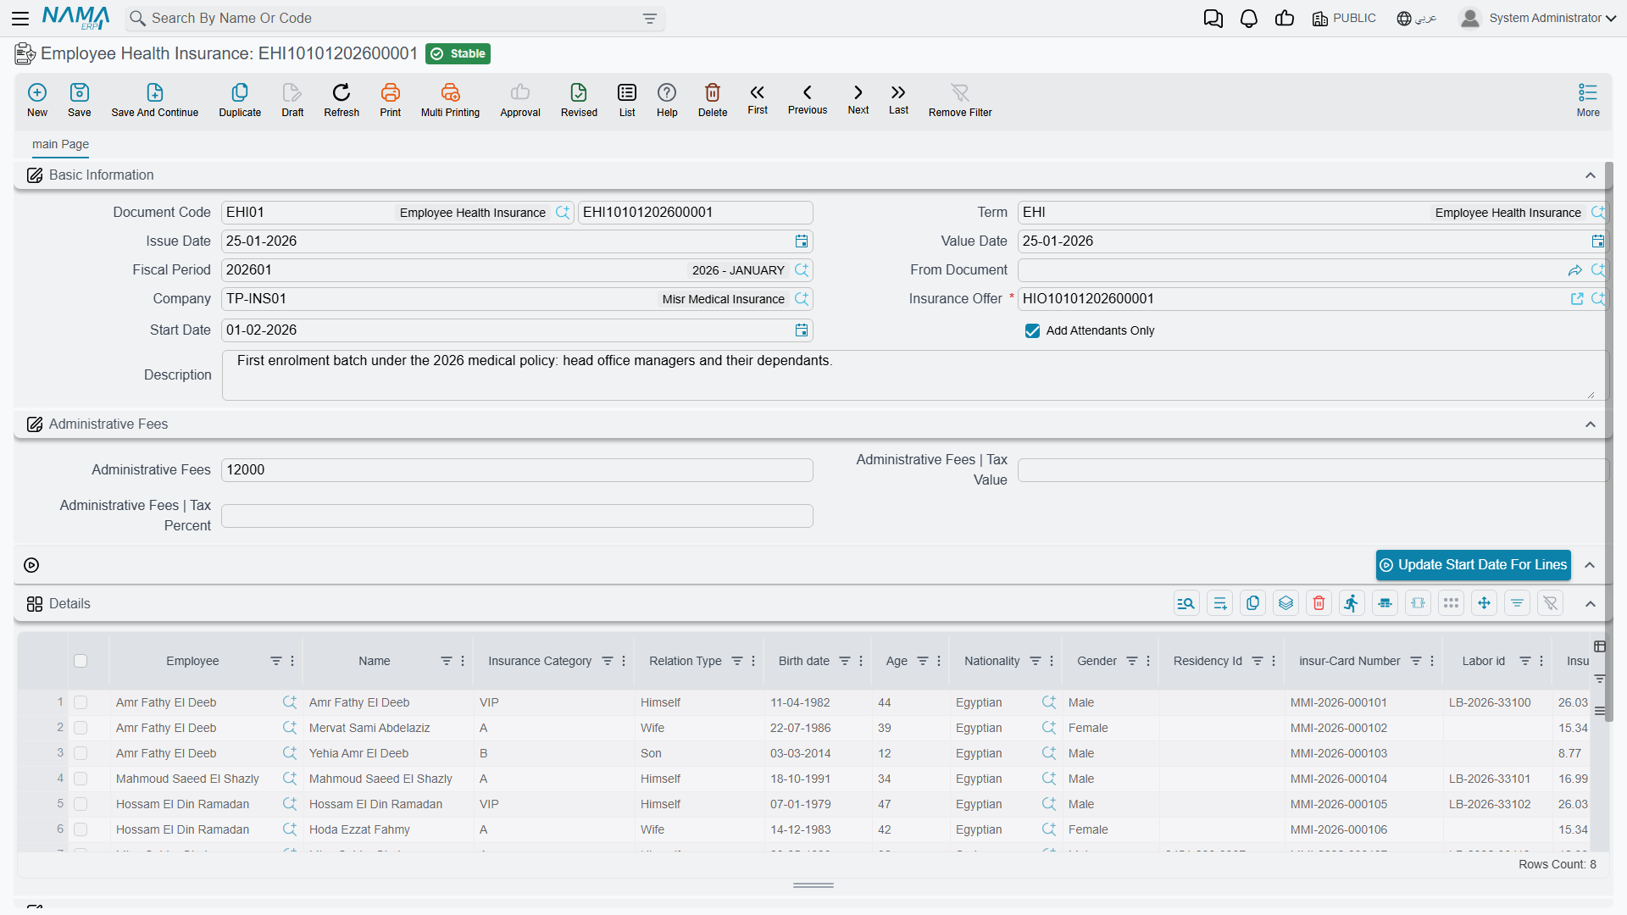Collapse the Administrative Fees section

point(1591,424)
